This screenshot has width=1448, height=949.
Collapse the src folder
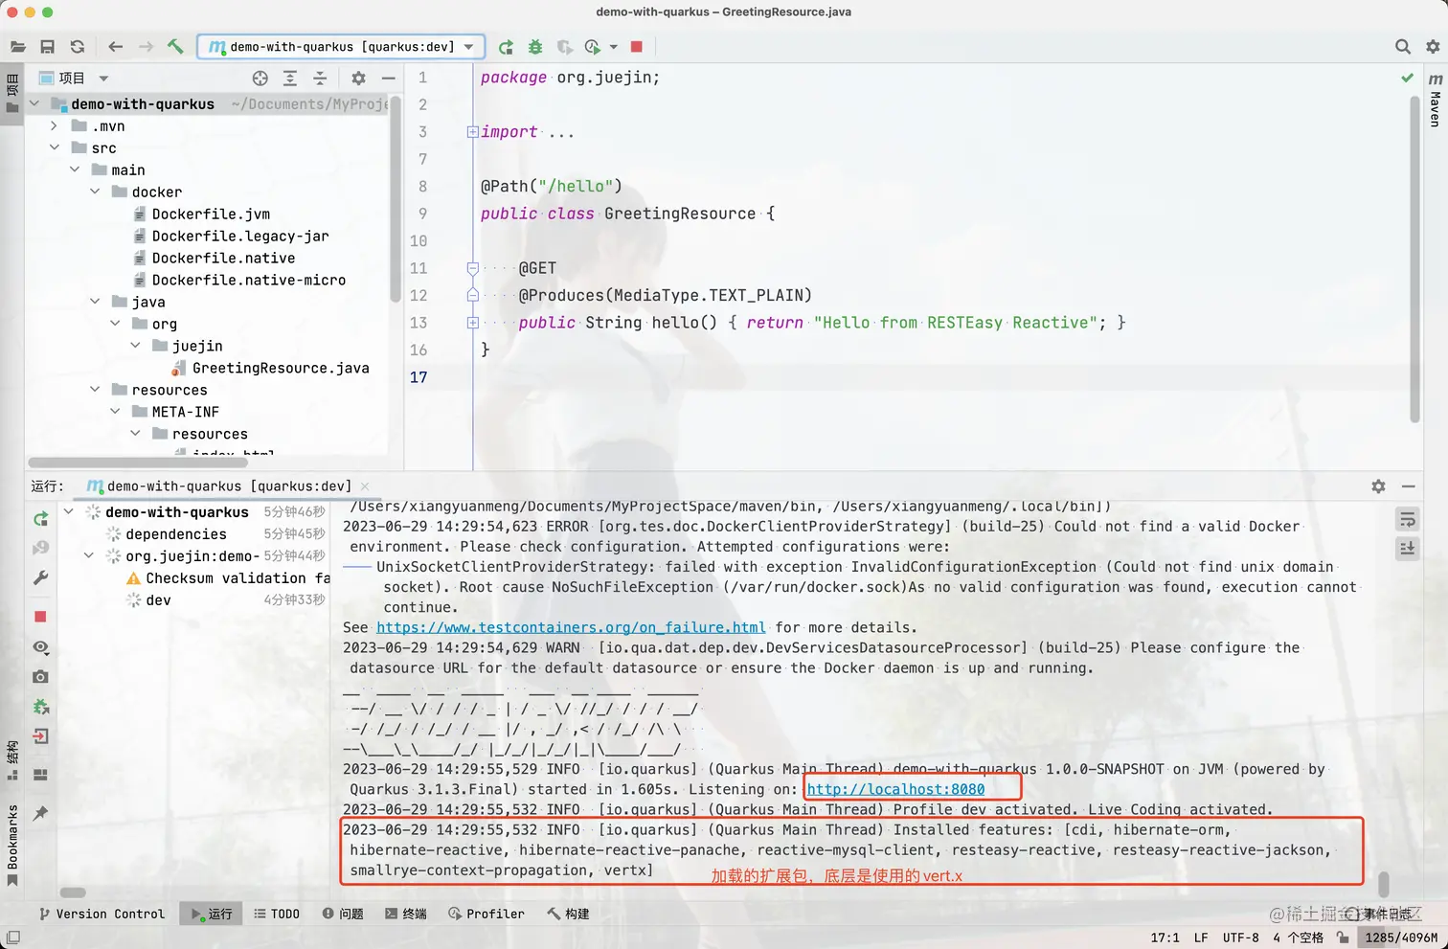(55, 147)
